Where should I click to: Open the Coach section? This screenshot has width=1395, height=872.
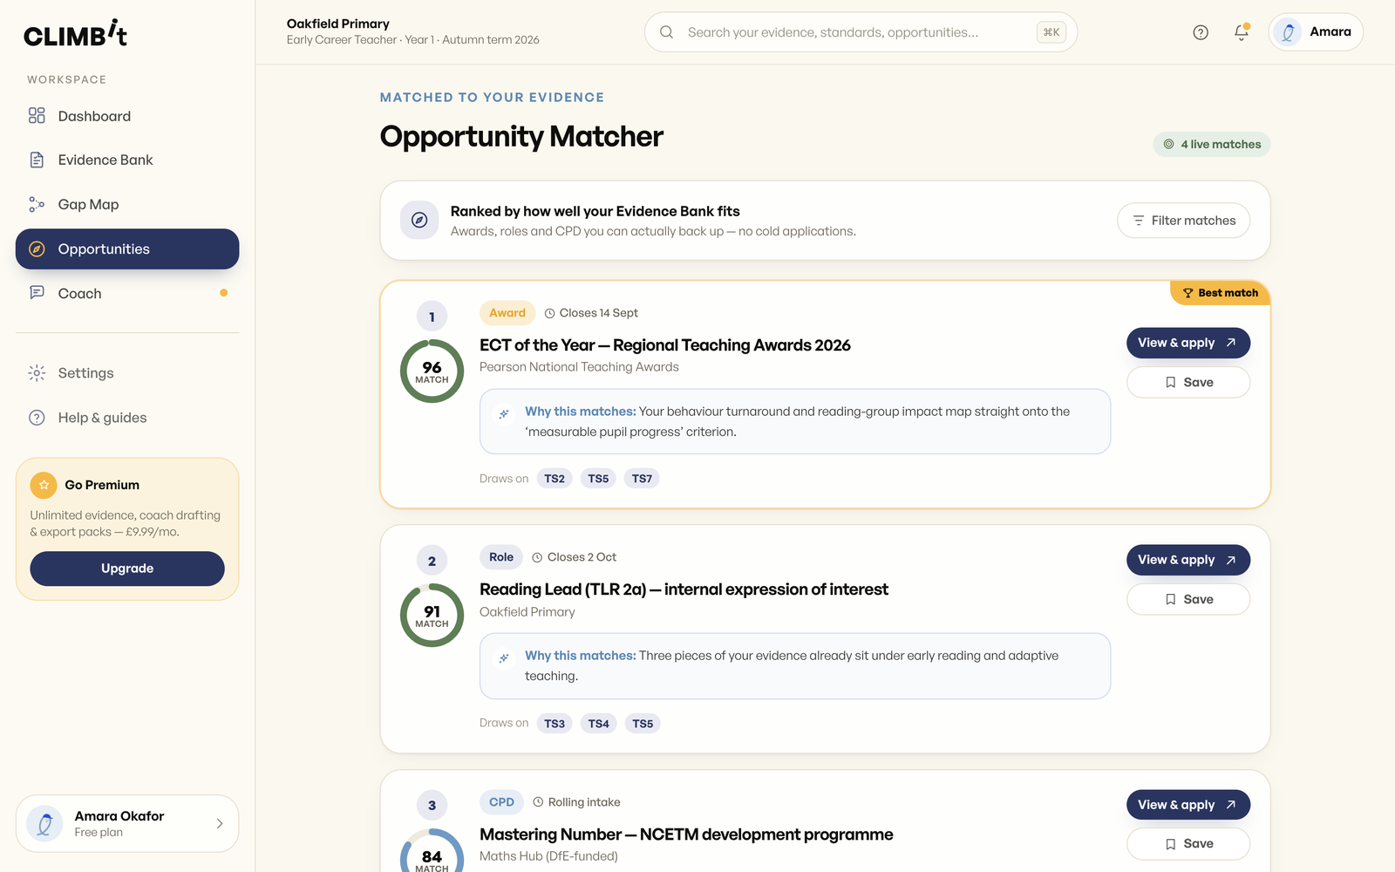(x=127, y=293)
